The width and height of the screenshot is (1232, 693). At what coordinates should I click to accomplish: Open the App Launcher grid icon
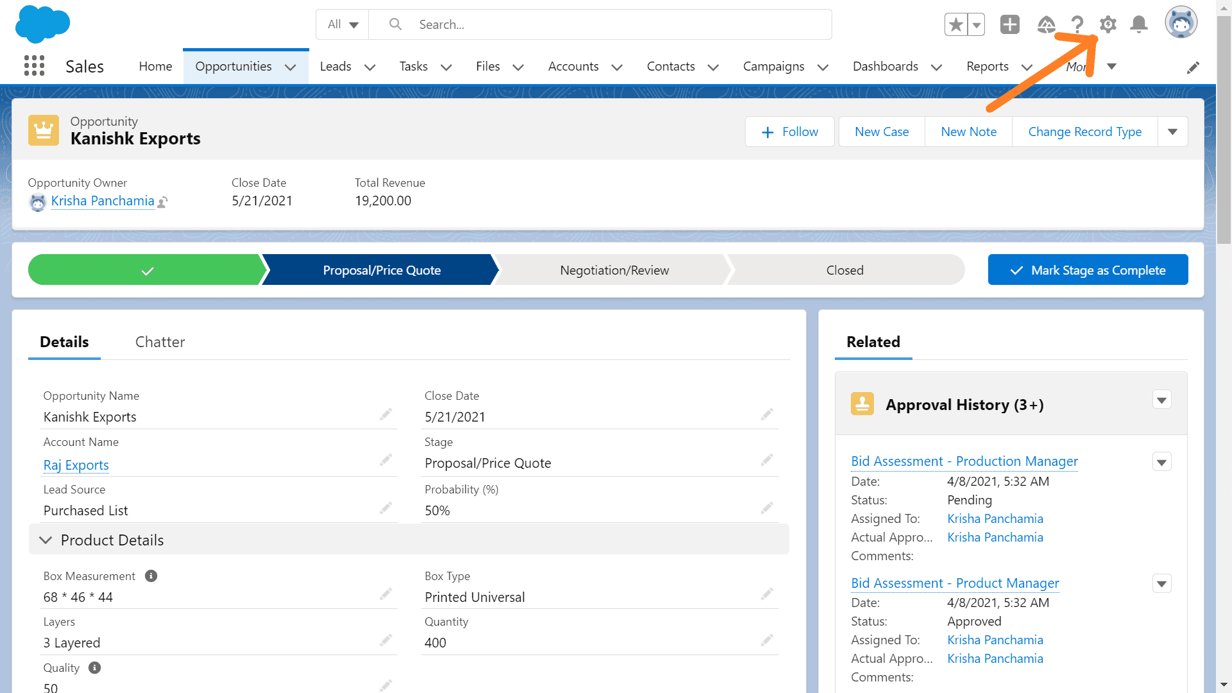34,65
